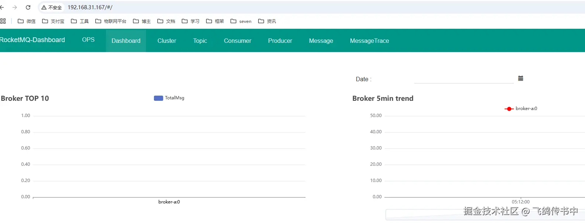Click the Date : label
The height and width of the screenshot is (223, 585).
pyautogui.click(x=363, y=79)
